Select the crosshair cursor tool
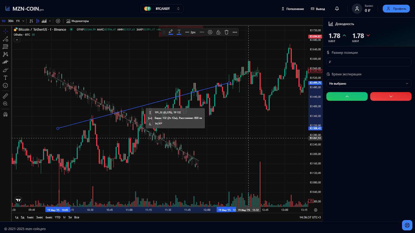The width and height of the screenshot is (415, 233). click(x=5, y=31)
